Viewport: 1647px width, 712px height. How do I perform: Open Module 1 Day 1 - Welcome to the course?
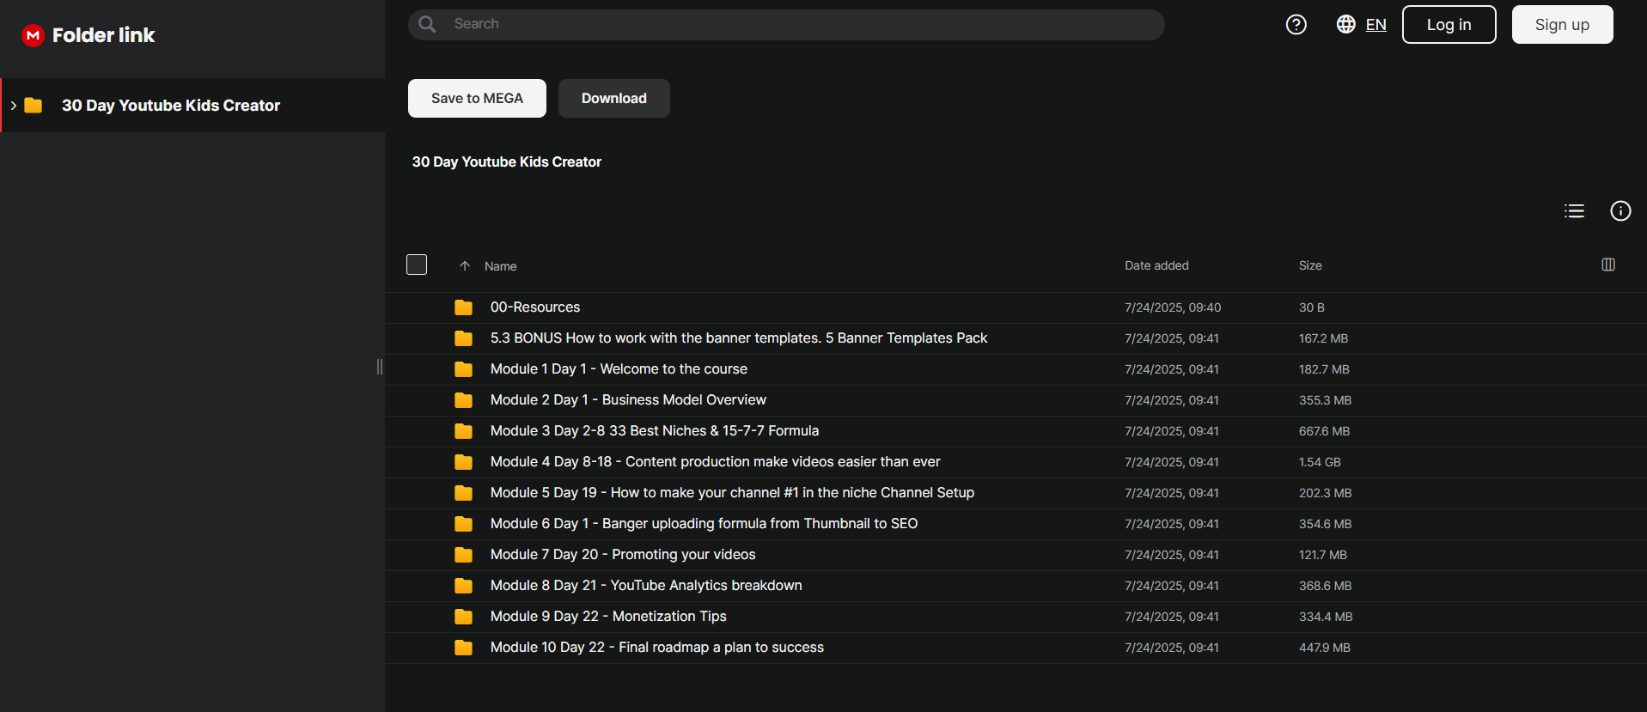click(619, 369)
